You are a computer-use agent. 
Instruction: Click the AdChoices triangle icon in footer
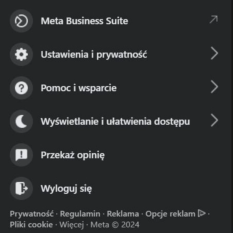pyautogui.click(x=202, y=213)
